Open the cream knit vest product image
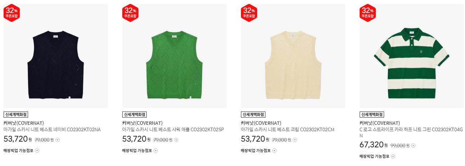The height and width of the screenshot is (166, 465). coord(293,56)
